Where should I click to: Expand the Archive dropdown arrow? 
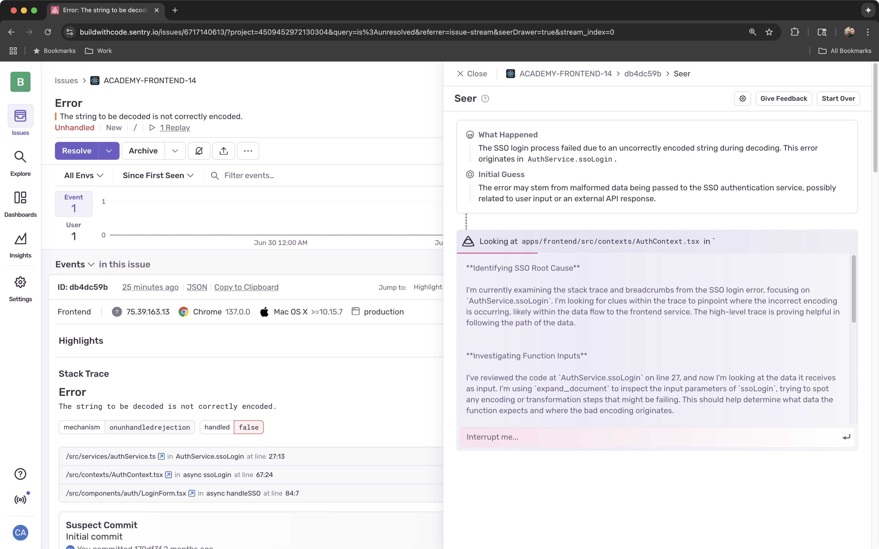[x=175, y=151]
